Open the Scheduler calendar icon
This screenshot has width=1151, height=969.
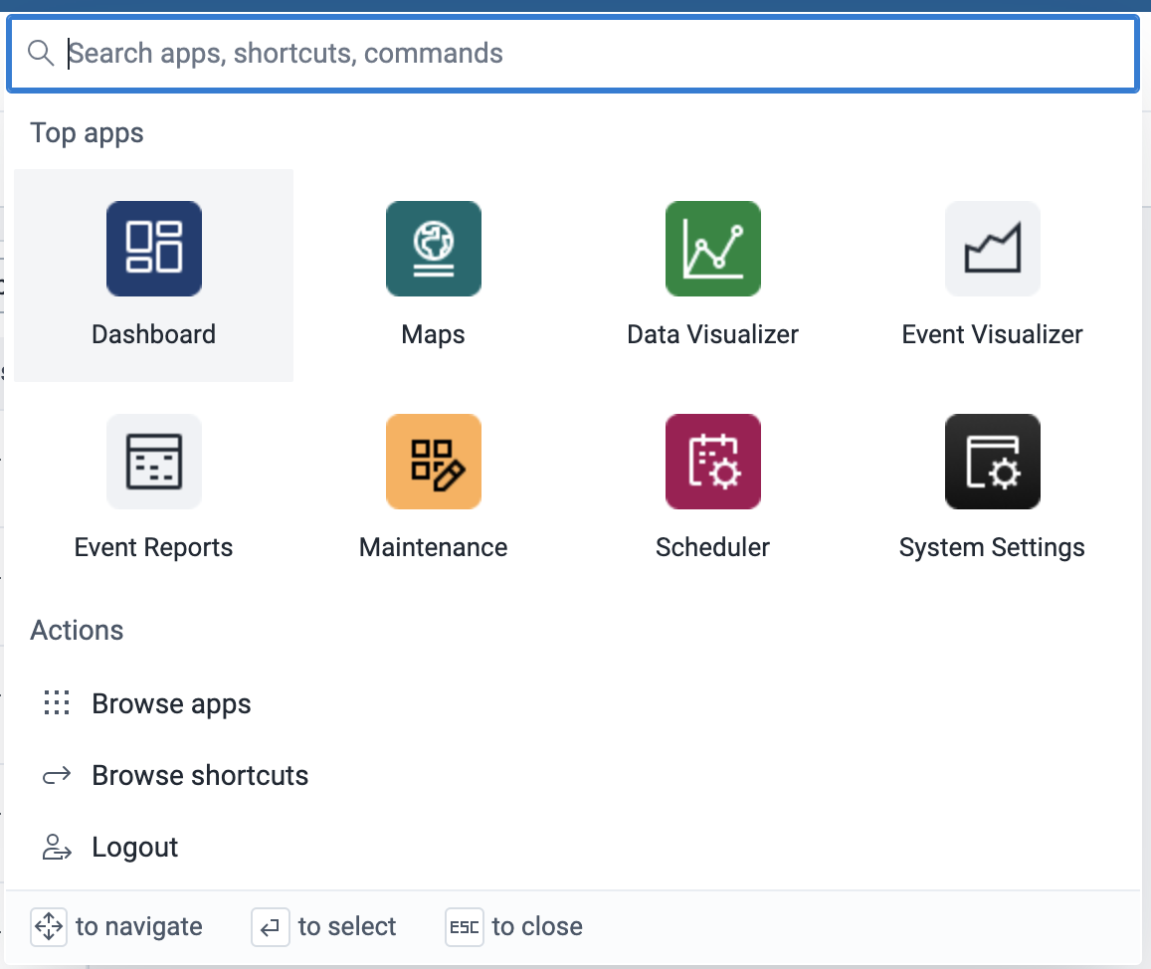(713, 462)
